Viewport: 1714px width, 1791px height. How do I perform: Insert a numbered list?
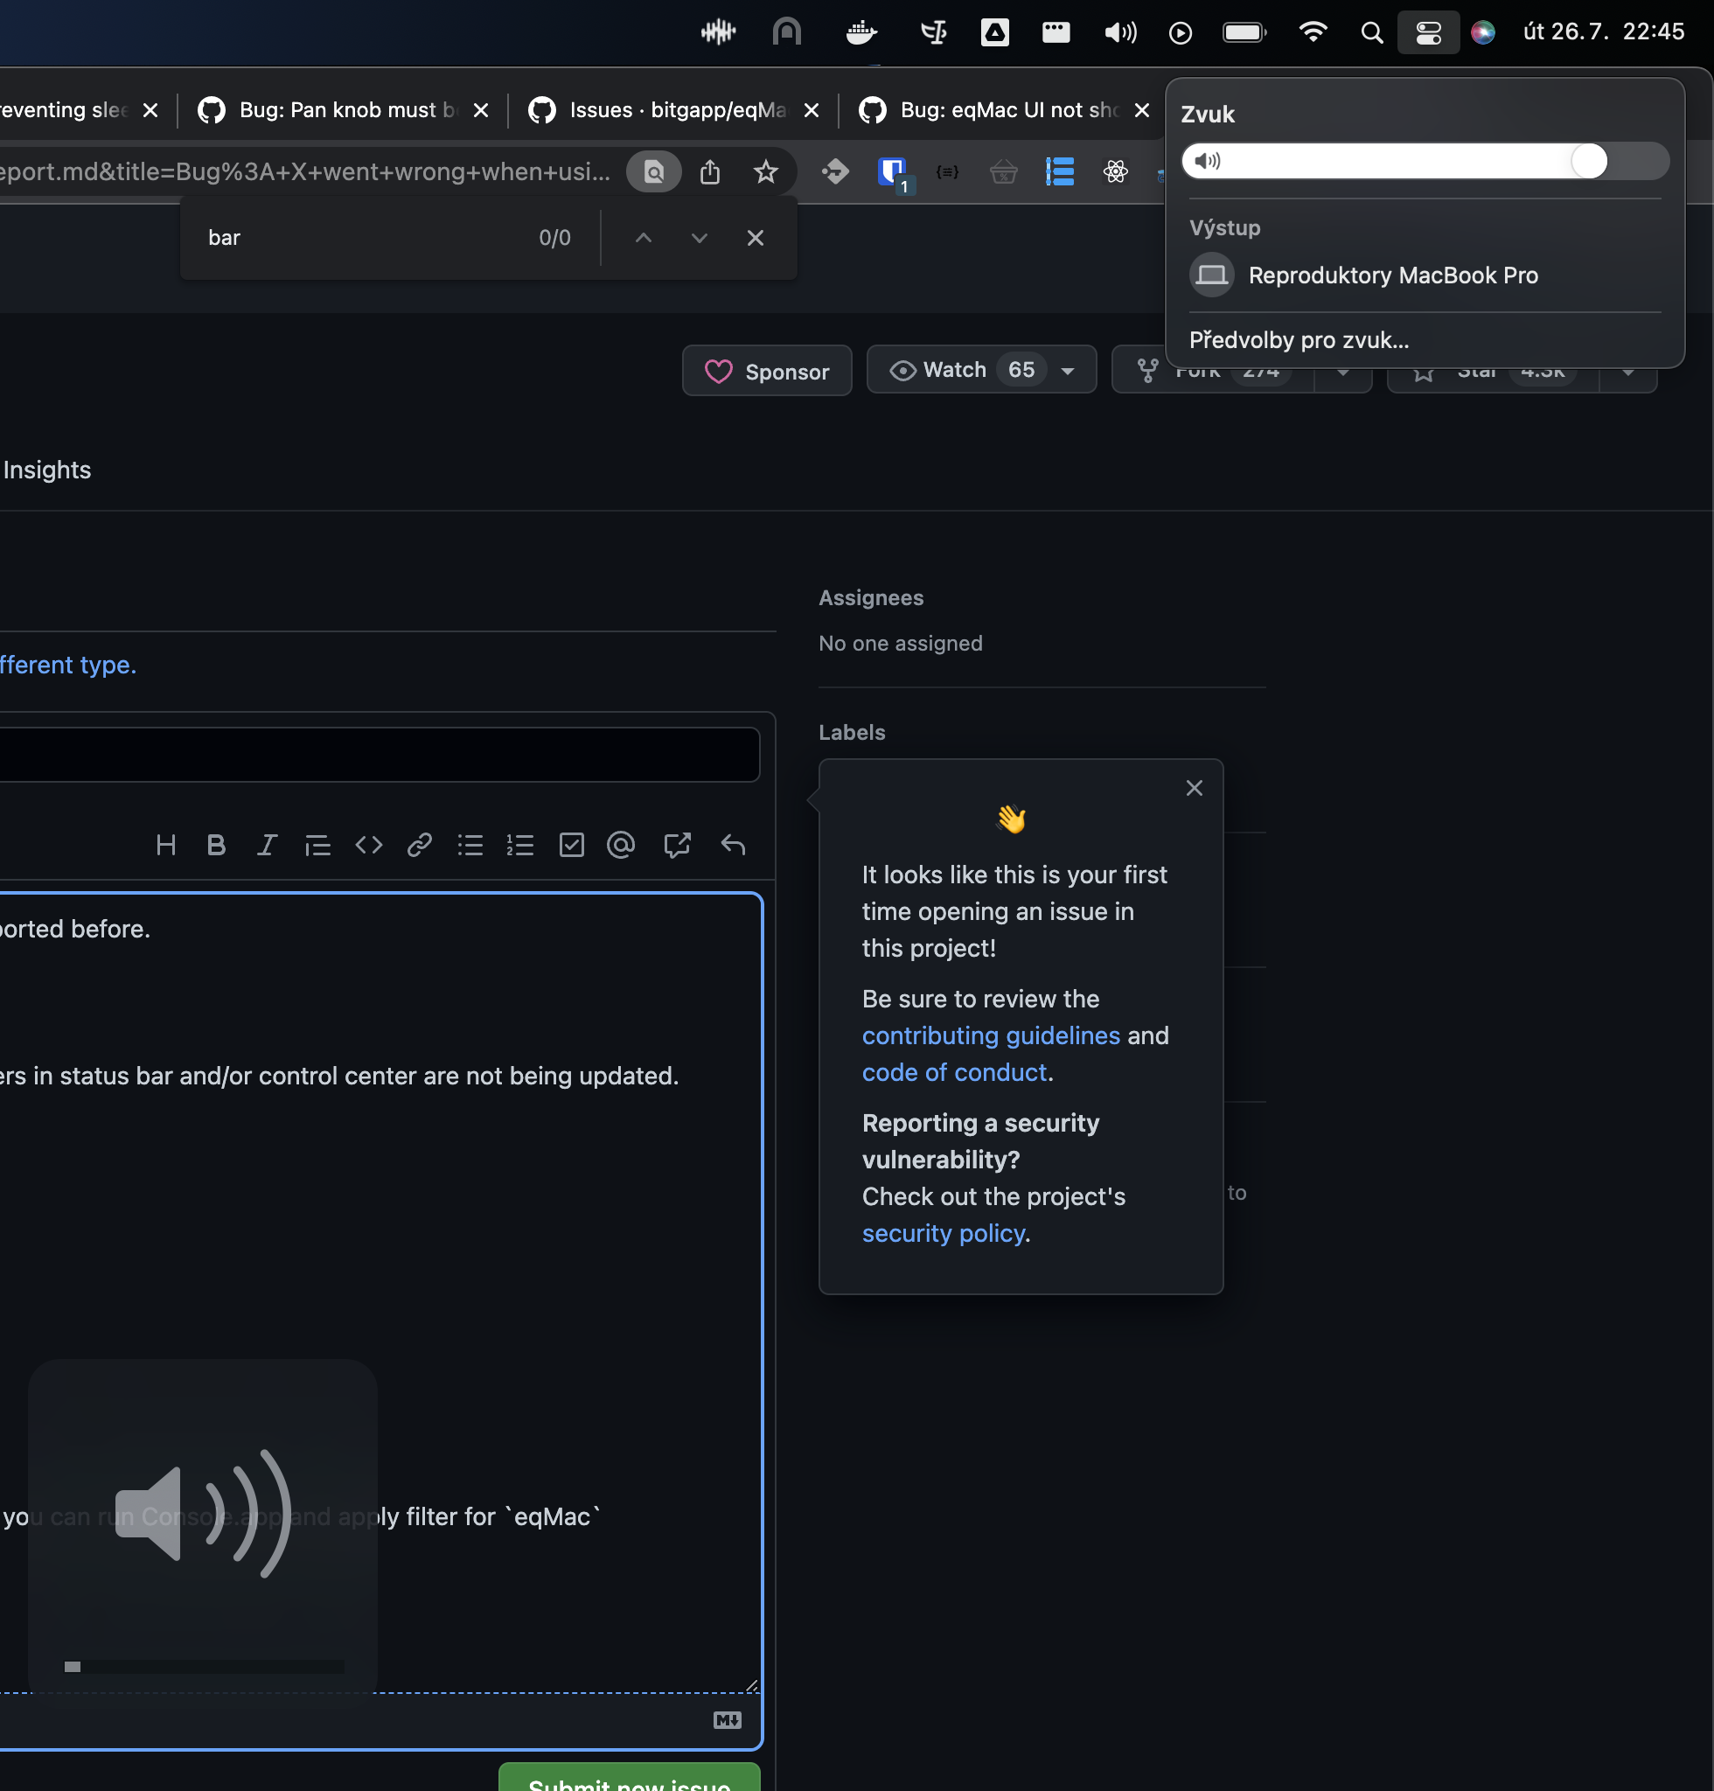(x=519, y=846)
